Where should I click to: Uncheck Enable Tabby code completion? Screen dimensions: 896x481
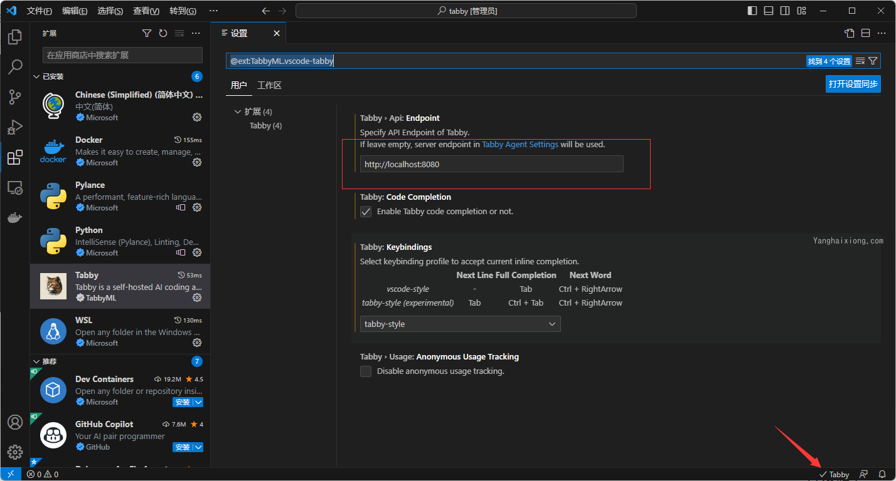(x=366, y=212)
